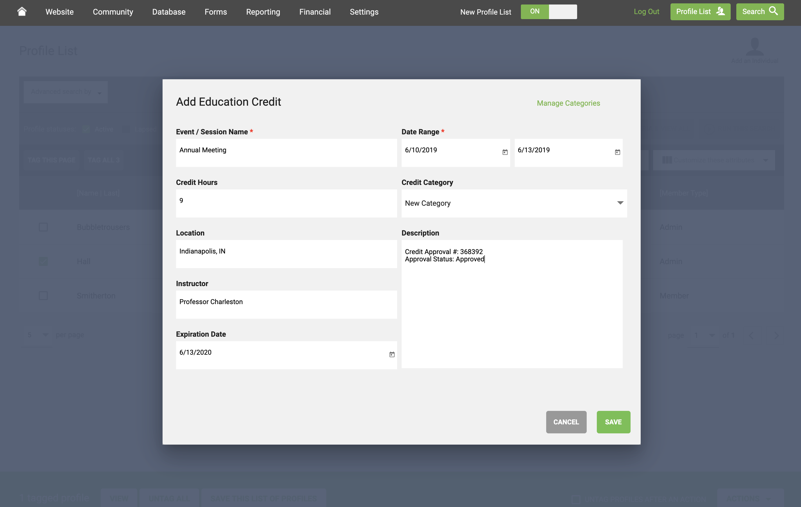This screenshot has height=507, width=801.
Task: Go to the home icon in navbar
Action: 22,12
